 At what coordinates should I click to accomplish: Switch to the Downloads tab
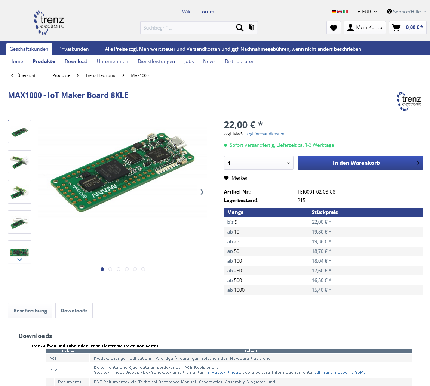coord(74,311)
